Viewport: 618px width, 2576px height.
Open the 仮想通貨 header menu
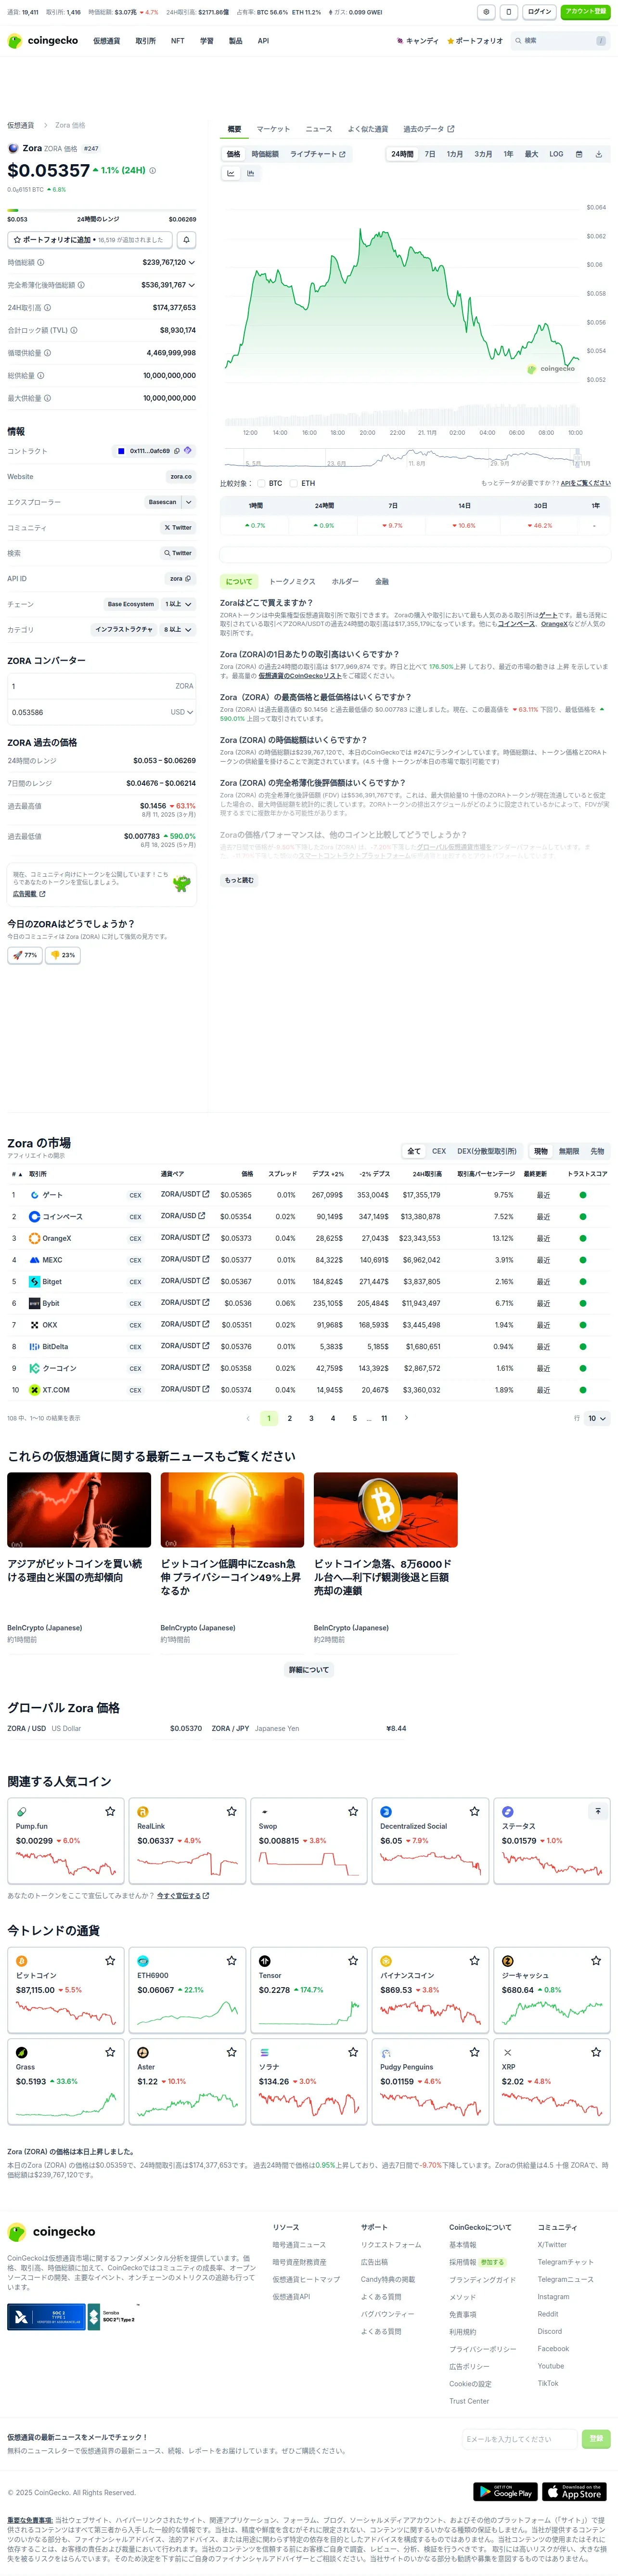[106, 41]
